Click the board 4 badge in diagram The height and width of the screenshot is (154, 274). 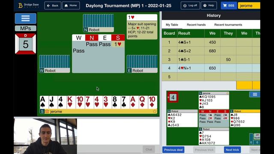173,97
